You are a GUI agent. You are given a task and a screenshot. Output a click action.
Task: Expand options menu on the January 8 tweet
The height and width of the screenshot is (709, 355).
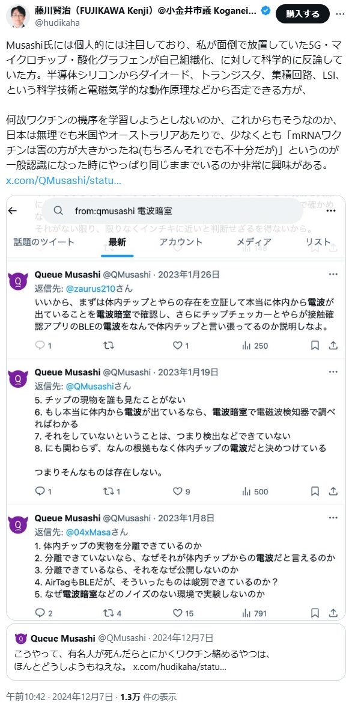[x=333, y=518]
